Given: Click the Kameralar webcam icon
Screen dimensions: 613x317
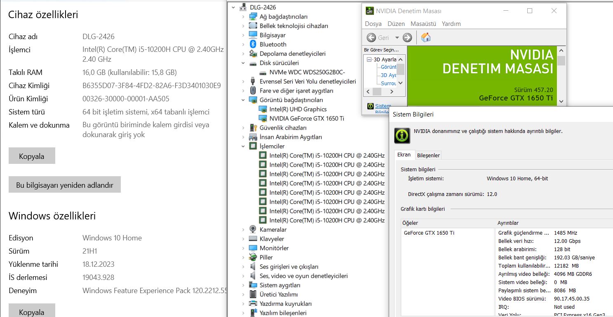Looking at the screenshot, I should pos(253,230).
